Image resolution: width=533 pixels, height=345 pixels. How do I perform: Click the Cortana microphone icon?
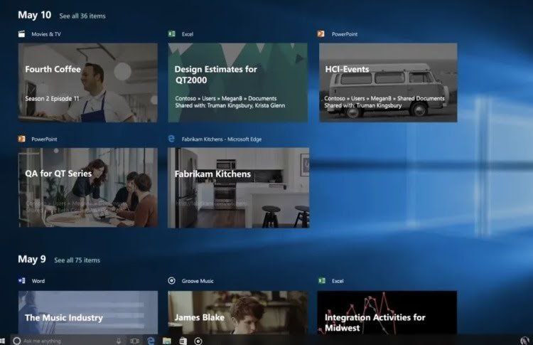(118, 341)
